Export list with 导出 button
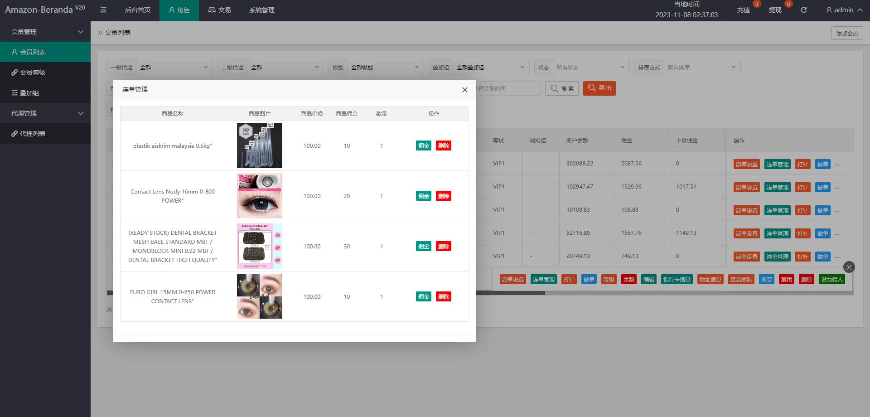Image resolution: width=870 pixels, height=417 pixels. coord(599,88)
